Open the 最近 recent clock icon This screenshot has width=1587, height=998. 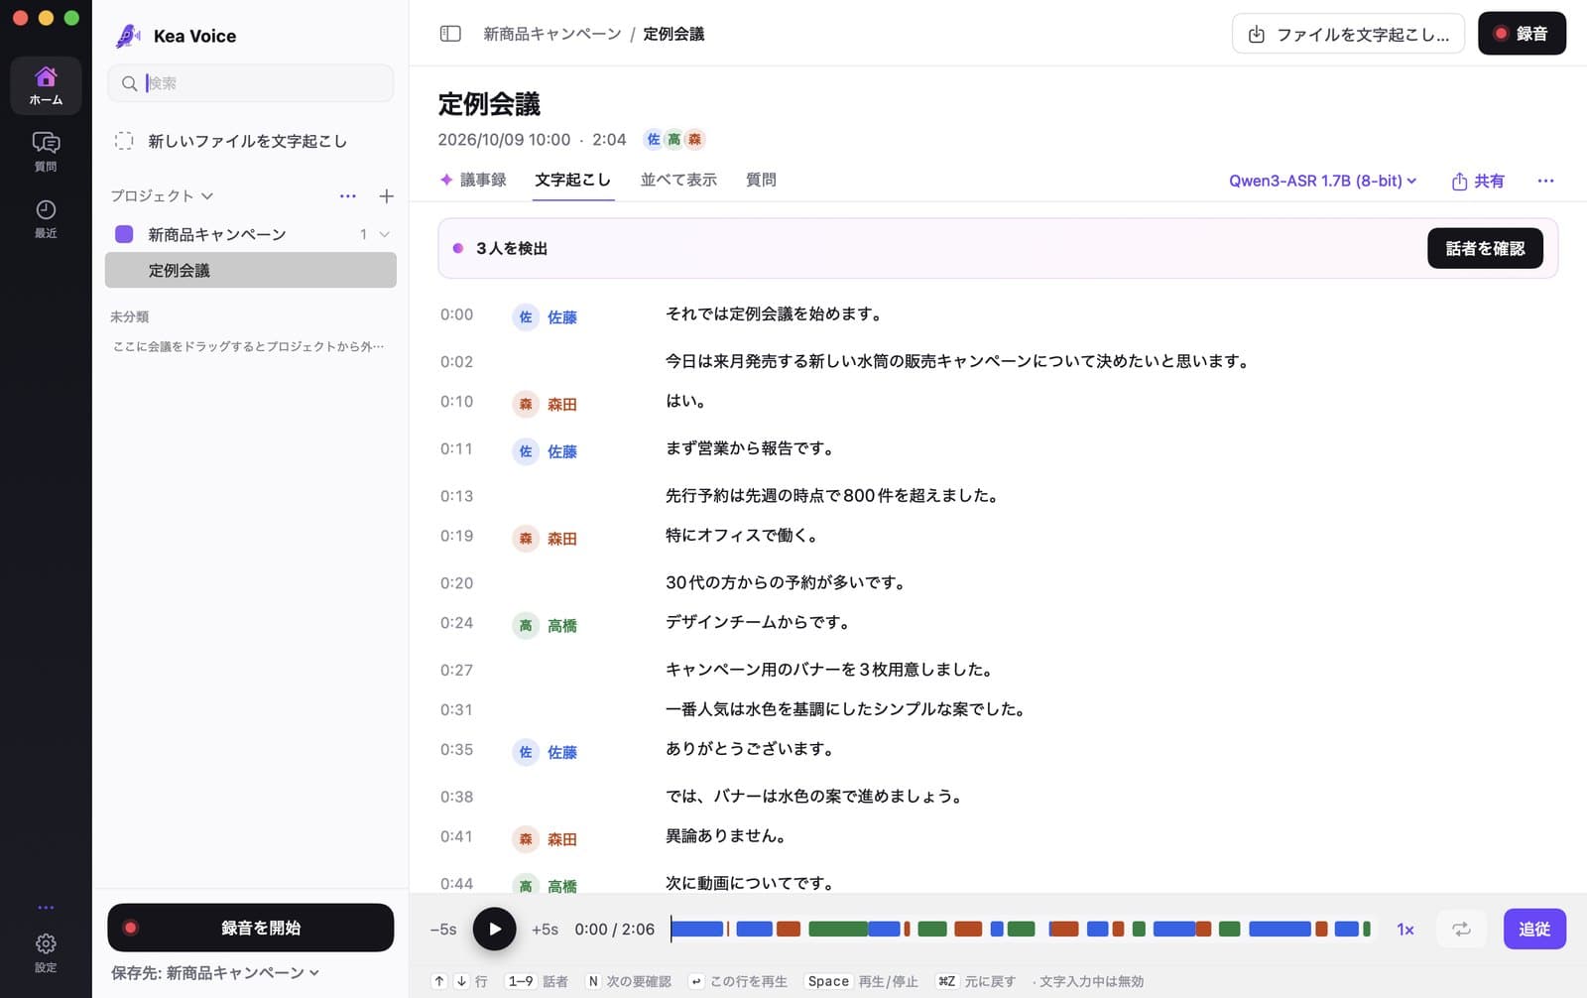46,218
